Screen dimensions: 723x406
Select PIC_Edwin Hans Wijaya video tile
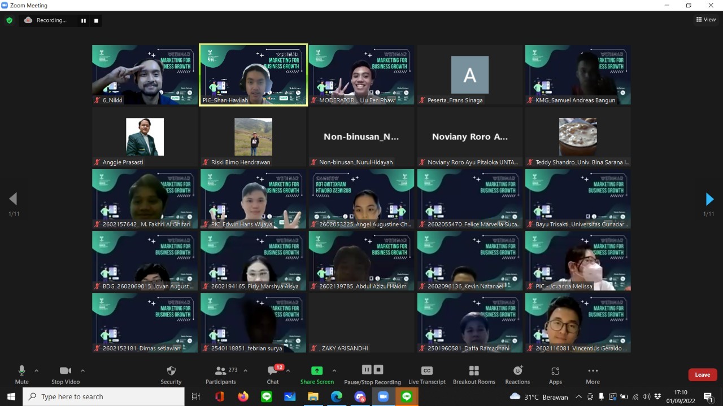[253, 199]
